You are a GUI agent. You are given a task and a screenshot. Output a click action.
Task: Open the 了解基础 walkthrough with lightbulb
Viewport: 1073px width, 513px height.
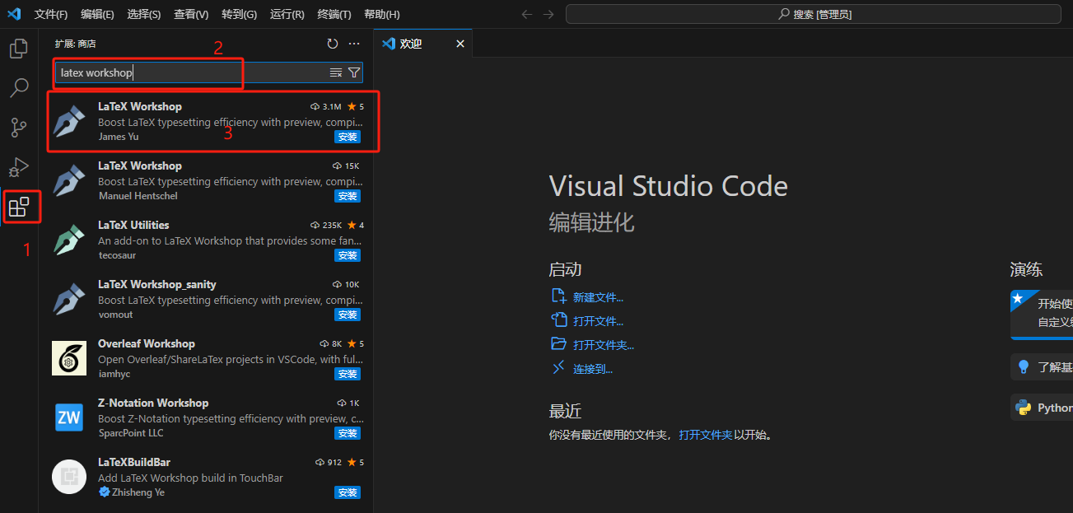click(x=1042, y=367)
